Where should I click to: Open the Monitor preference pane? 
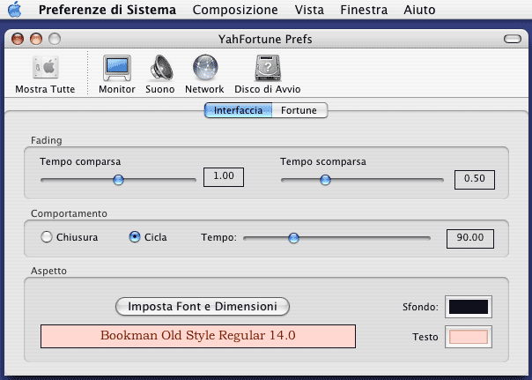[x=117, y=69]
